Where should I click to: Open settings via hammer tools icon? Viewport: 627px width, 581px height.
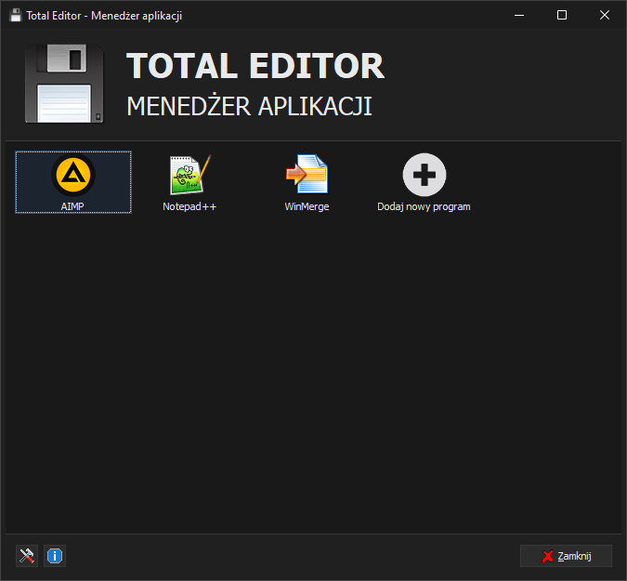pos(27,556)
